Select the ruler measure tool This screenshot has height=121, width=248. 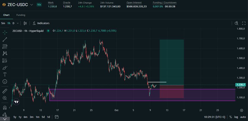(5, 91)
